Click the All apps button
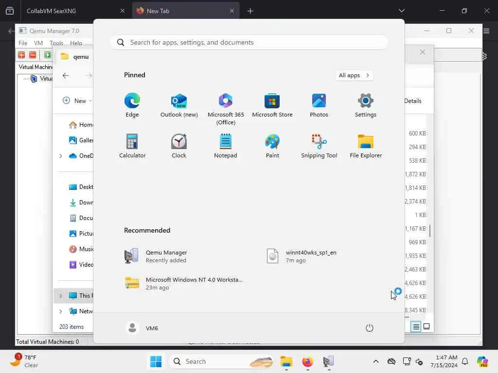The width and height of the screenshot is (498, 373). click(x=354, y=75)
